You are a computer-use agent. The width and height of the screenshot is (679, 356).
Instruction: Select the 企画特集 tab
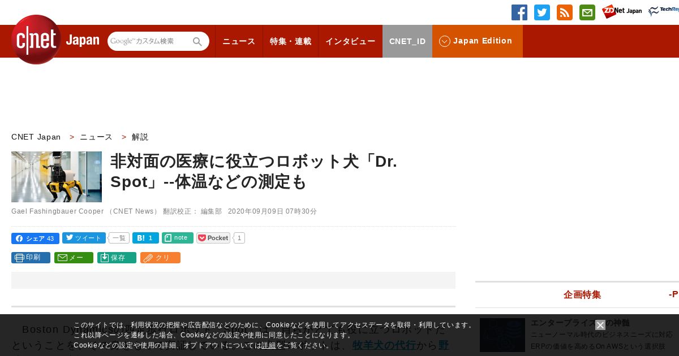coord(582,294)
